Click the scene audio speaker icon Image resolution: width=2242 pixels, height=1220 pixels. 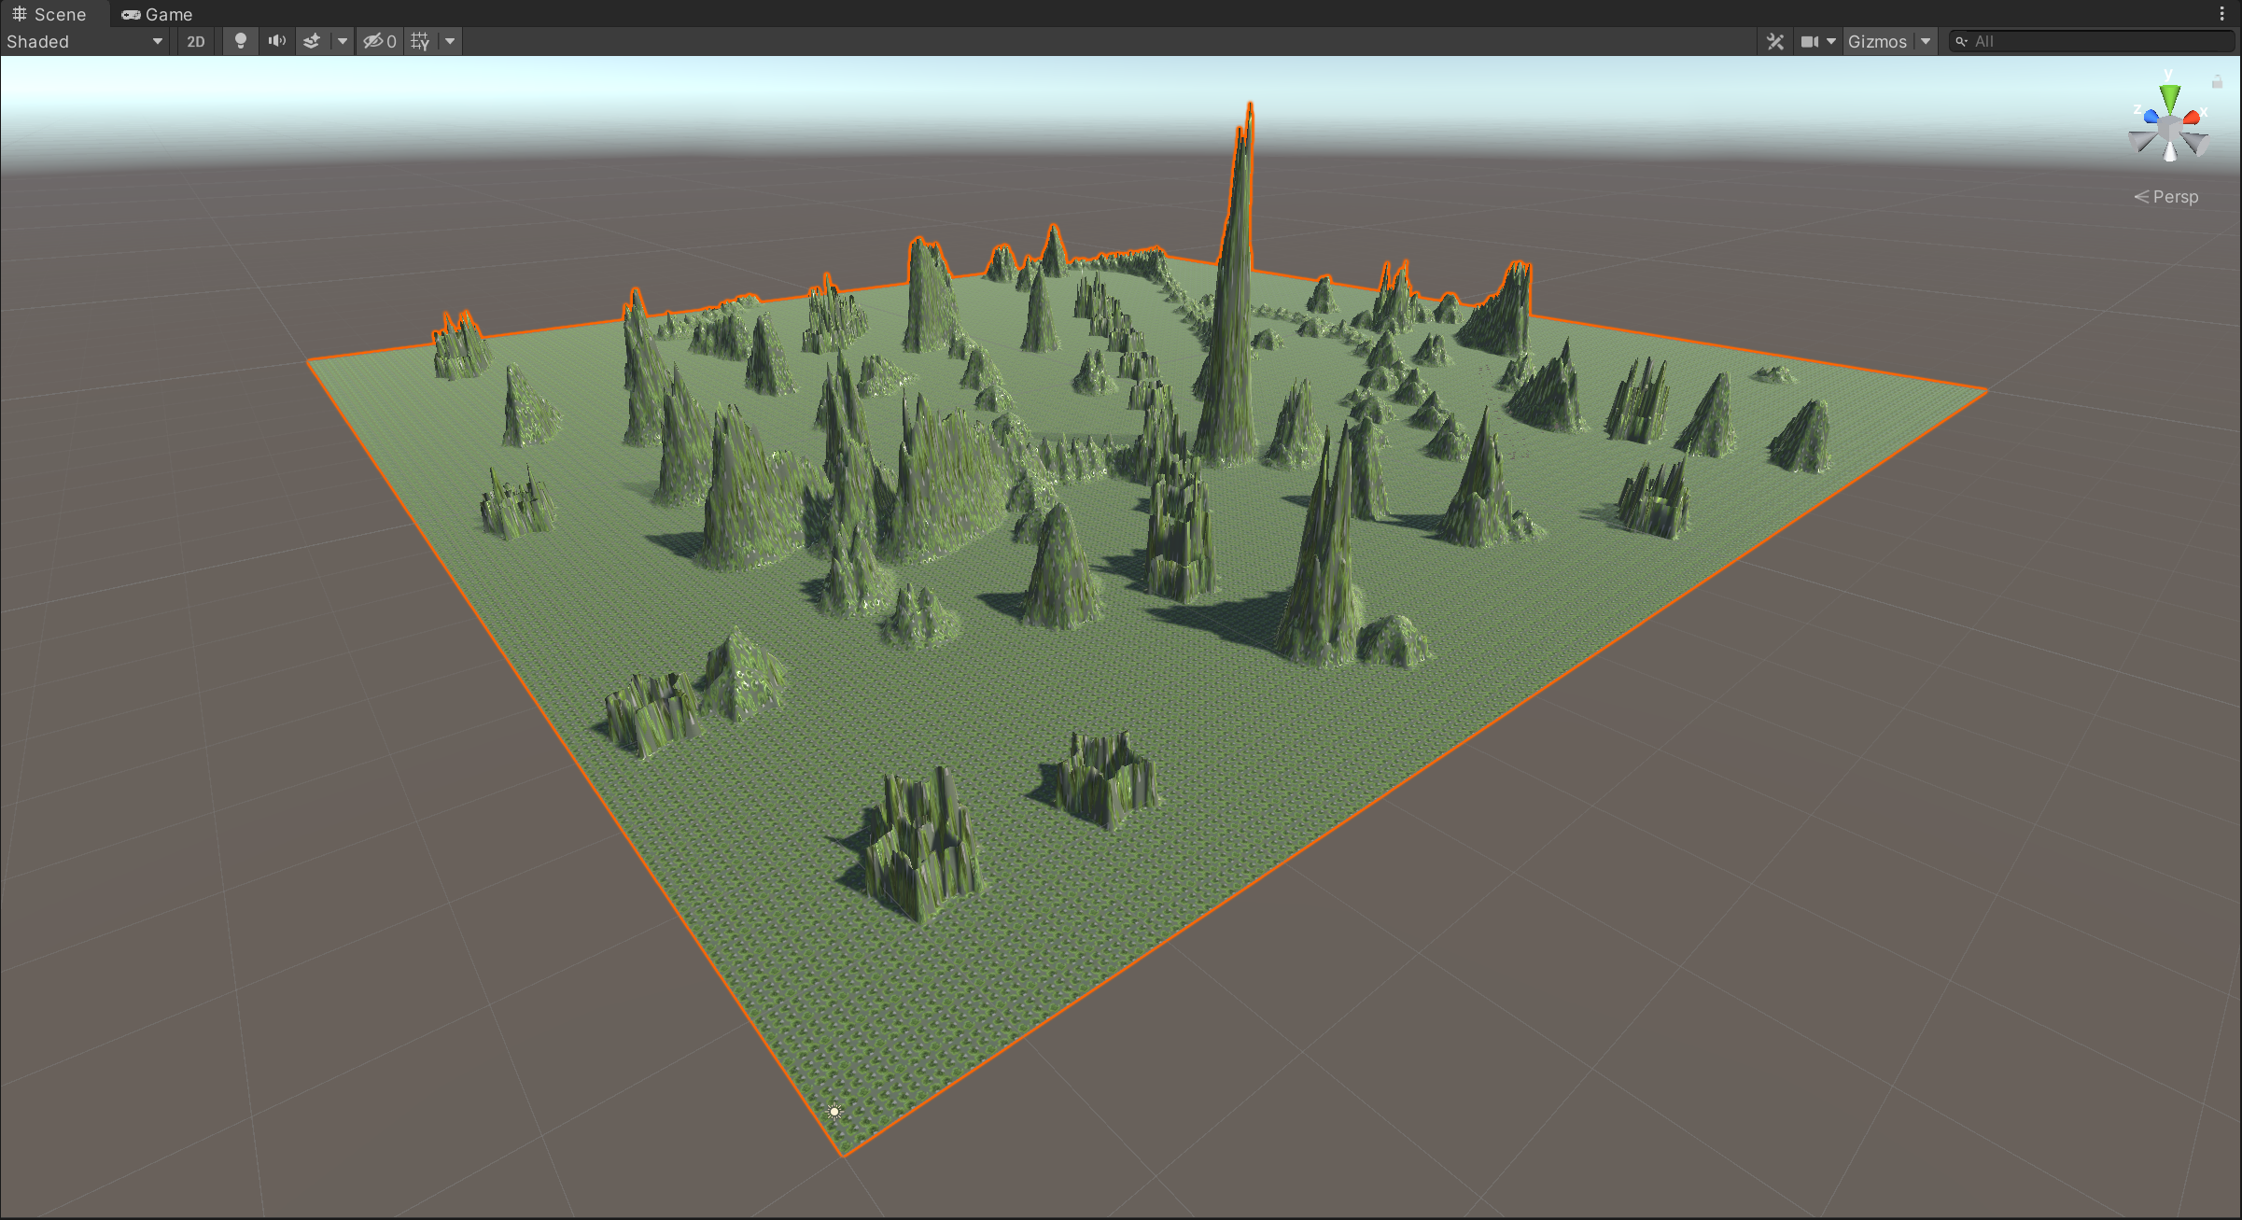[276, 40]
